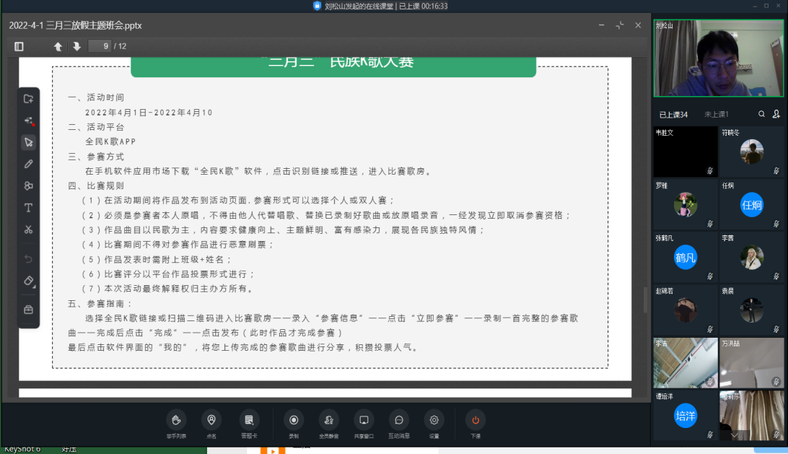Go to the next slide page
The image size is (788, 454).
[x=76, y=46]
